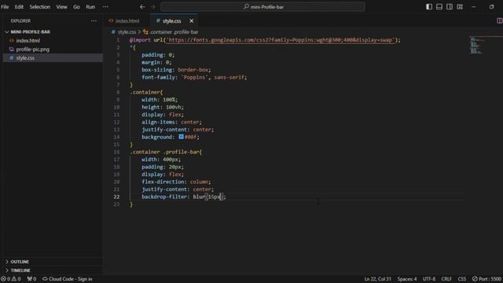The width and height of the screenshot is (503, 283).
Task: Open the File menu
Action: [5, 7]
